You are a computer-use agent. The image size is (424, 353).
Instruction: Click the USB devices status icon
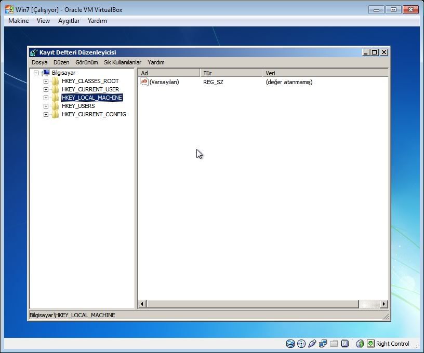(x=312, y=344)
